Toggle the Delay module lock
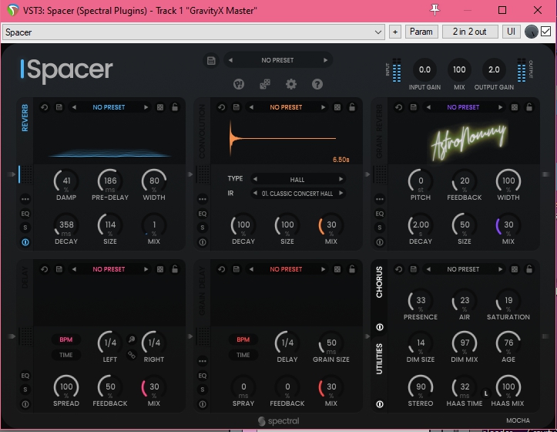The height and width of the screenshot is (432, 557). [x=175, y=269]
